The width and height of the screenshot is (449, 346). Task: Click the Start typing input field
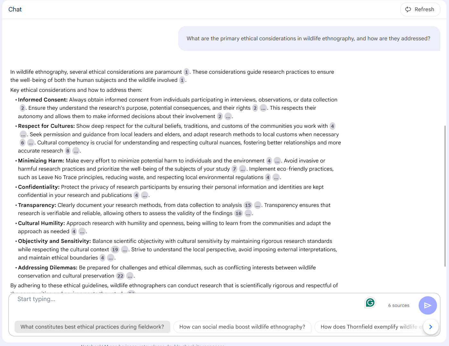[186, 299]
